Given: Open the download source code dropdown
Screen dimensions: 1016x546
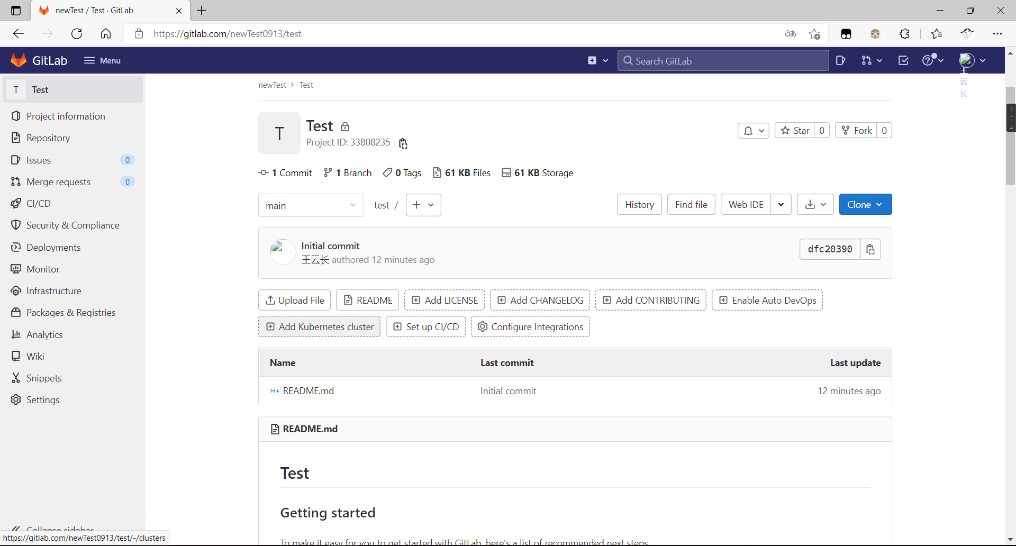Looking at the screenshot, I should (815, 204).
